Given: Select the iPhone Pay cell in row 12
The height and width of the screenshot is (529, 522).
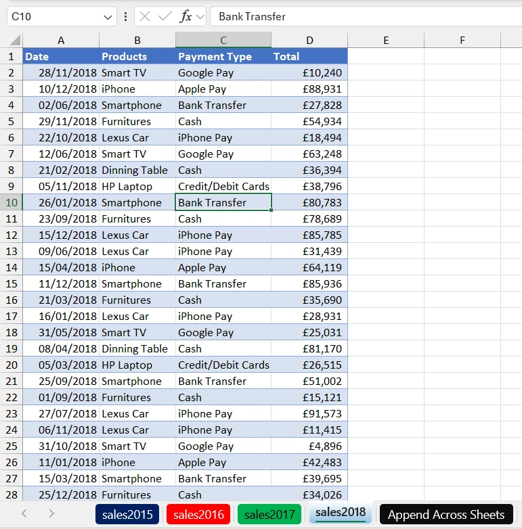Looking at the screenshot, I should tap(223, 235).
